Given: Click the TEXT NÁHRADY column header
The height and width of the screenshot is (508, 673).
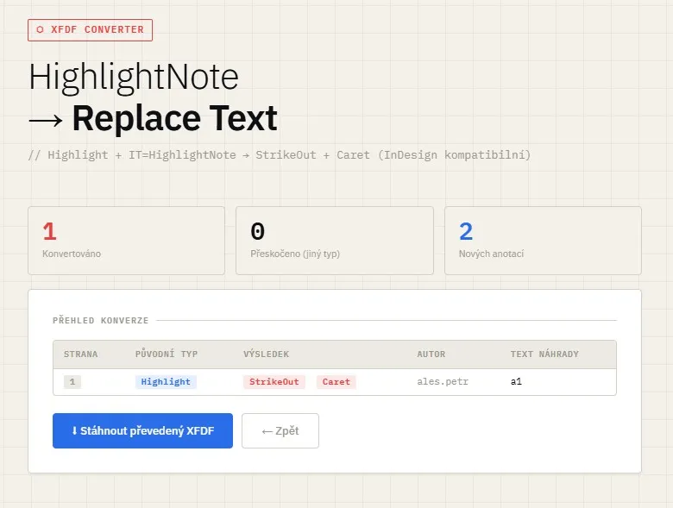Looking at the screenshot, I should [x=544, y=354].
